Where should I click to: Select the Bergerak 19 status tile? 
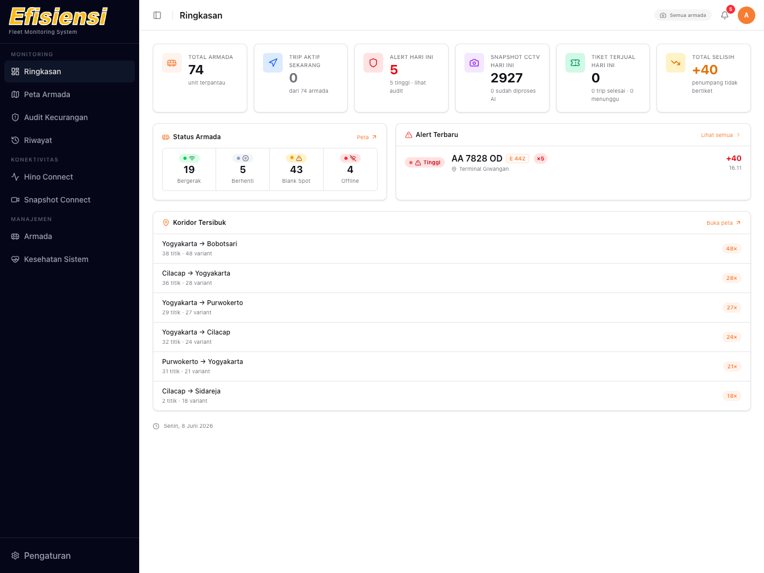189,170
